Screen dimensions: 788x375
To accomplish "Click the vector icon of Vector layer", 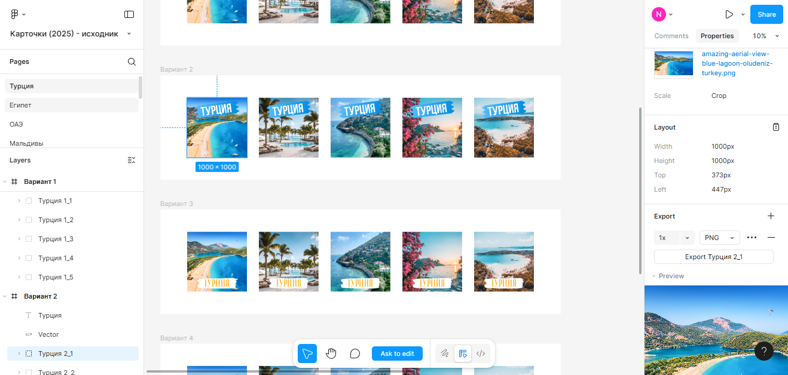I will pos(29,334).
